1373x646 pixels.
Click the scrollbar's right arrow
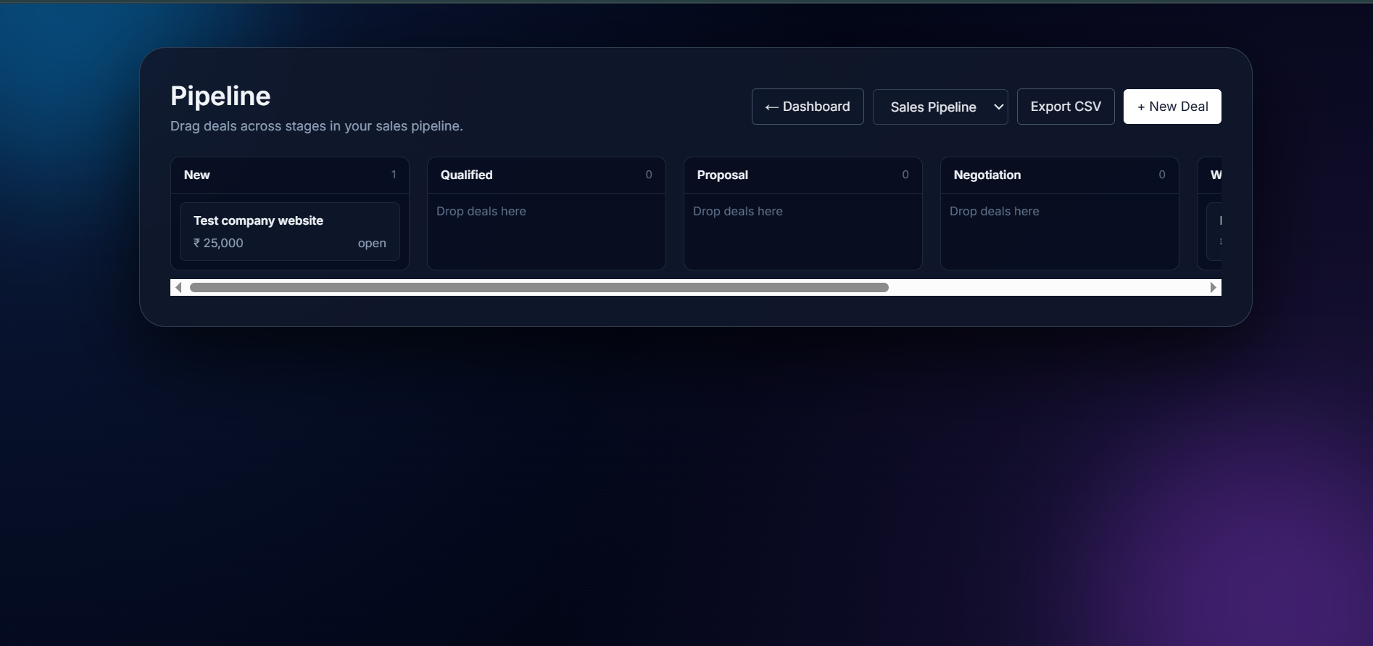1213,288
